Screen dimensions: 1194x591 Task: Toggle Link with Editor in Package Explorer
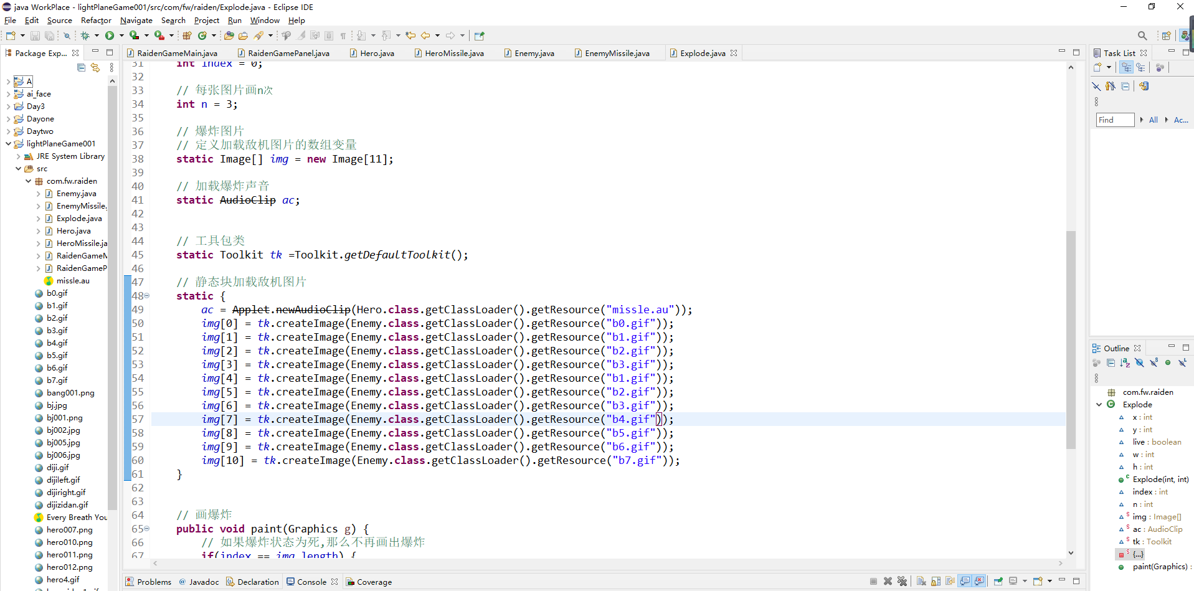pyautogui.click(x=95, y=67)
